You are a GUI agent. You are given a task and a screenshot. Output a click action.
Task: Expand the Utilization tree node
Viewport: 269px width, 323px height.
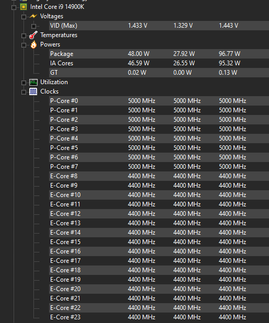coord(24,83)
